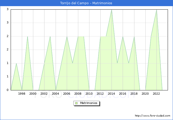Click the 2008 x-axis label

78,94
